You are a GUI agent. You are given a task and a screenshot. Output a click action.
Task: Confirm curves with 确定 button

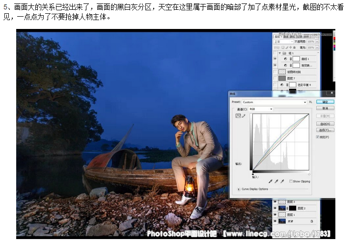pos(325,102)
